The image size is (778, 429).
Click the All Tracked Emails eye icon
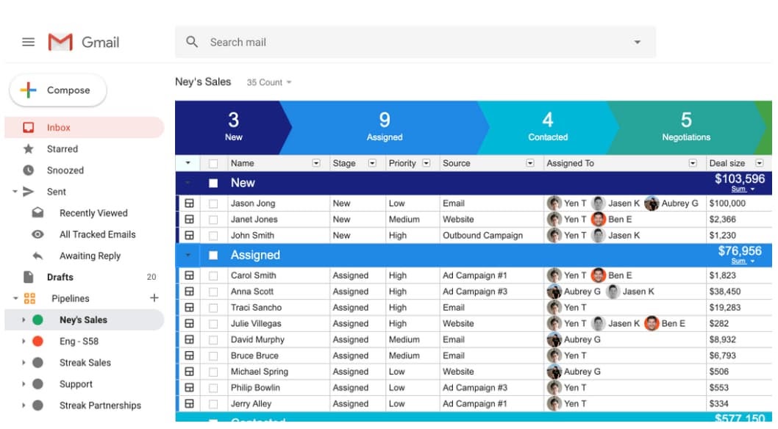point(38,234)
